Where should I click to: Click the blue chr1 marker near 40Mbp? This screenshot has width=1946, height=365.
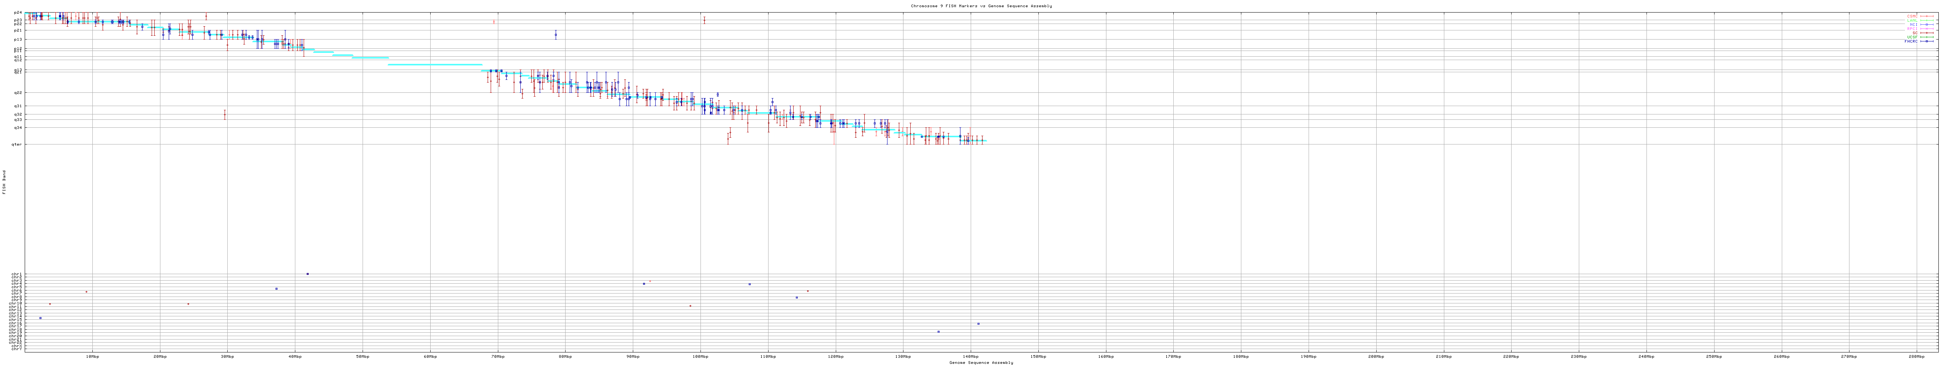307,274
